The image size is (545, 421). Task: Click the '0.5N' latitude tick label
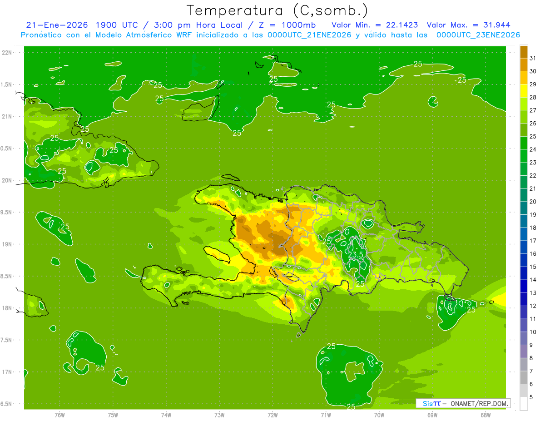7,149
